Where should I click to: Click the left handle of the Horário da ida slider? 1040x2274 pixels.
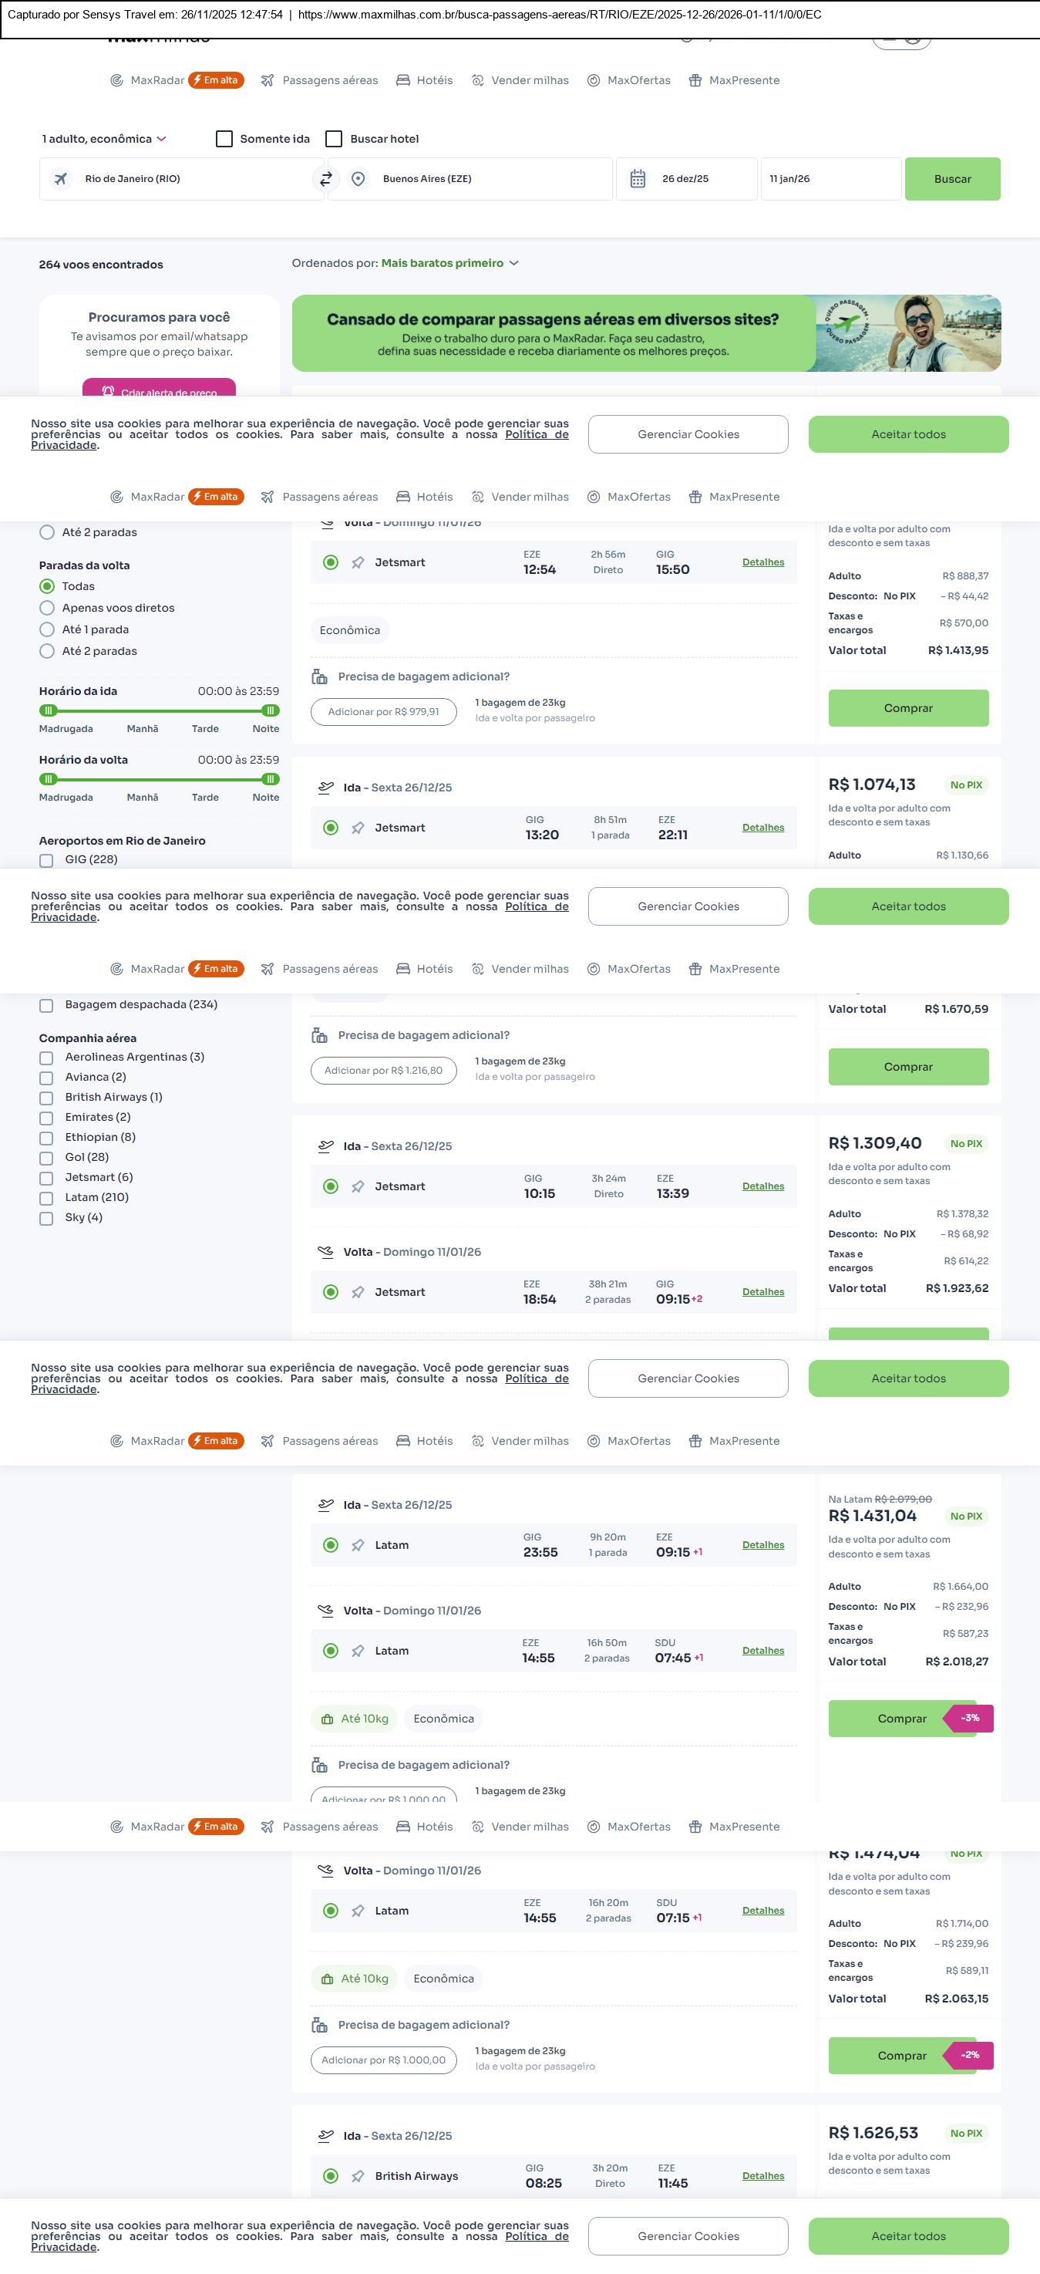pos(49,710)
